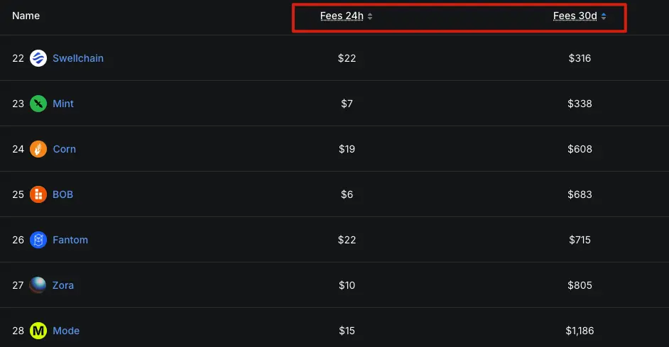Click the yellow Mode chain icon

(x=38, y=331)
